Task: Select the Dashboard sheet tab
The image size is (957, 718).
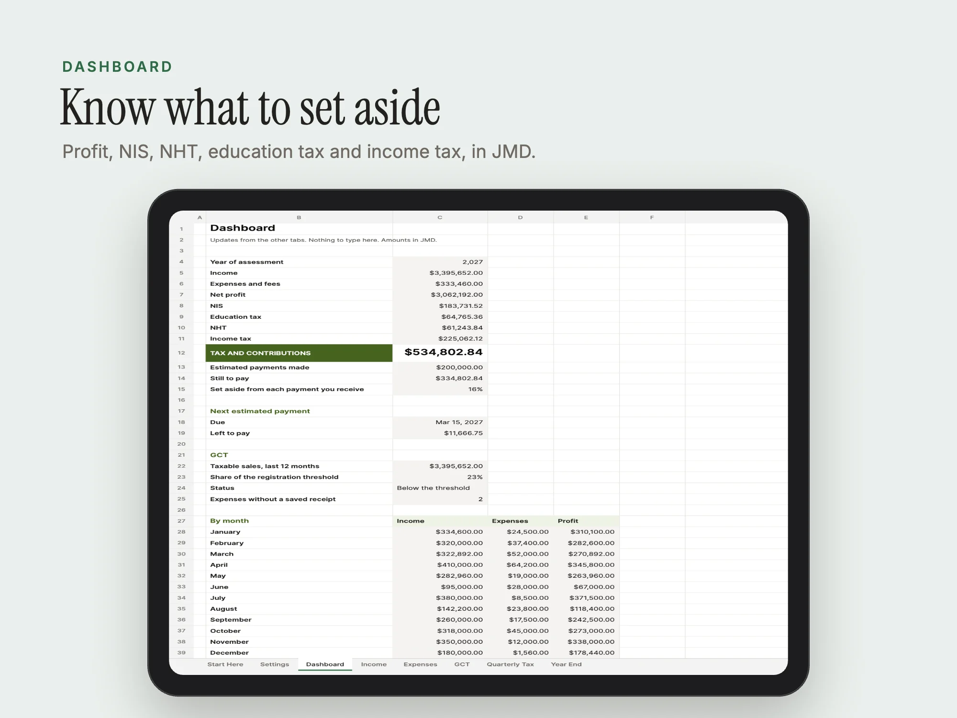Action: coord(325,664)
